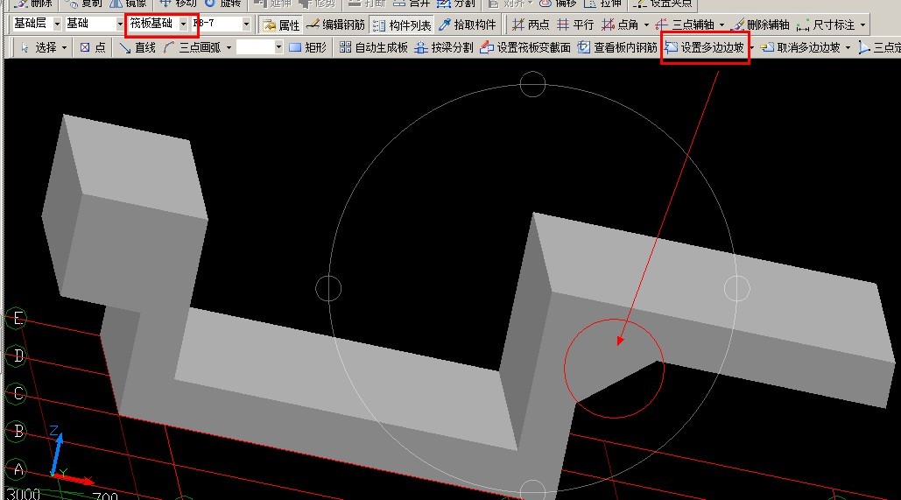Image resolution: width=901 pixels, height=500 pixels.
Task: Click the 三点定 three-point tool
Action: (879, 47)
